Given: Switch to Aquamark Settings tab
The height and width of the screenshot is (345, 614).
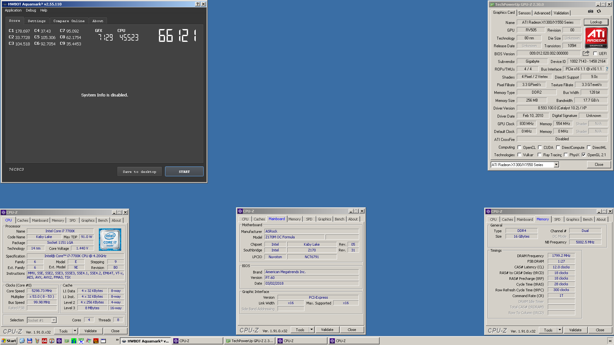Looking at the screenshot, I should point(37,21).
